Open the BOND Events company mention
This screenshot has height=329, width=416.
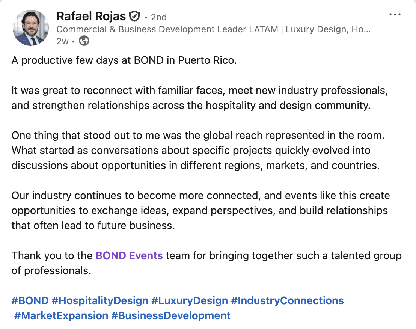pos(129,255)
